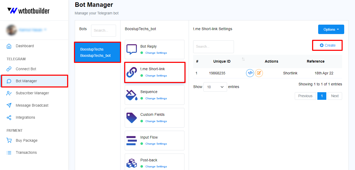Click the Bot Reply speech bubble icon
The width and height of the screenshot is (355, 170).
click(x=132, y=50)
